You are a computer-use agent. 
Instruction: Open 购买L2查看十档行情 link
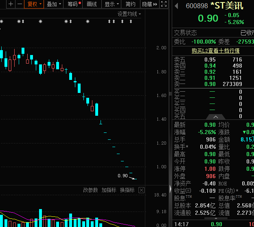[216, 51]
